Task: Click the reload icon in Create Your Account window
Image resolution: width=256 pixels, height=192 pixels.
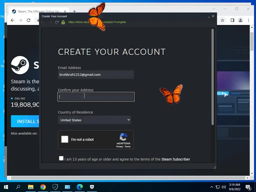Action: tap(57, 22)
